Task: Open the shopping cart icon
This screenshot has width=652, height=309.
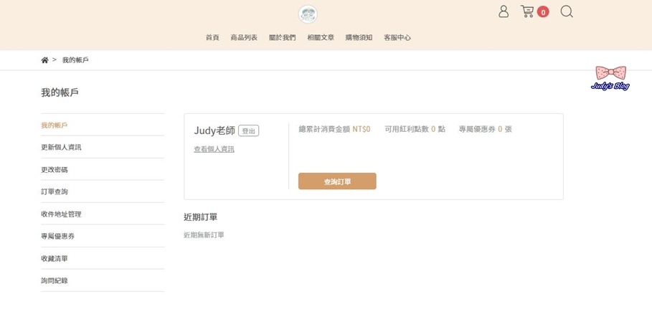Action: tap(527, 11)
